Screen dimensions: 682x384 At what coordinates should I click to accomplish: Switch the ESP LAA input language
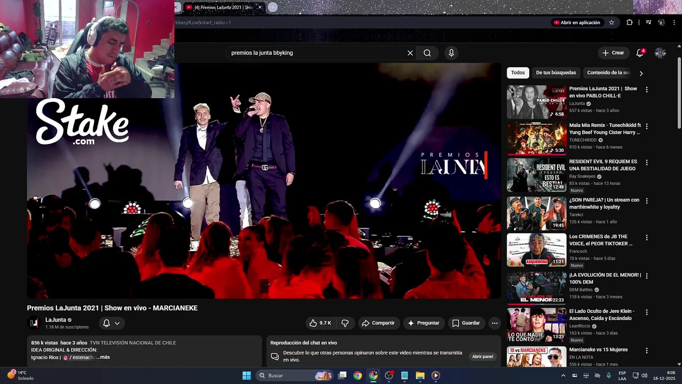tap(622, 375)
